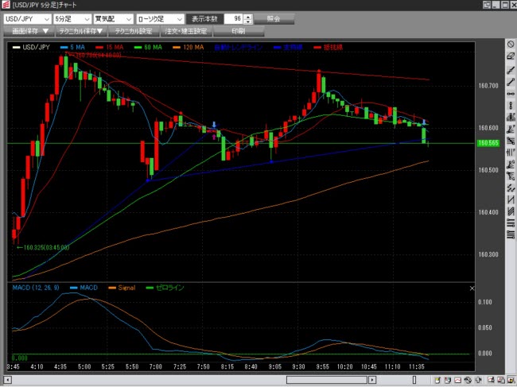Click the last icon at bottom-right corner
The width and height of the screenshot is (517, 387).
511,380
